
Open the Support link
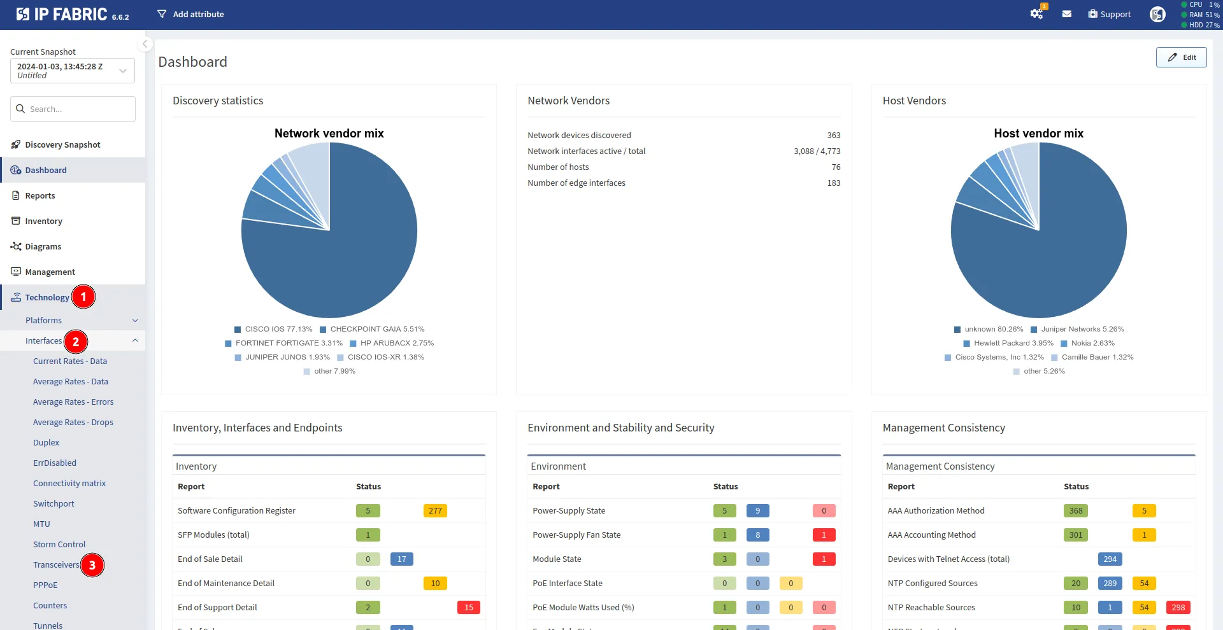(x=1110, y=14)
